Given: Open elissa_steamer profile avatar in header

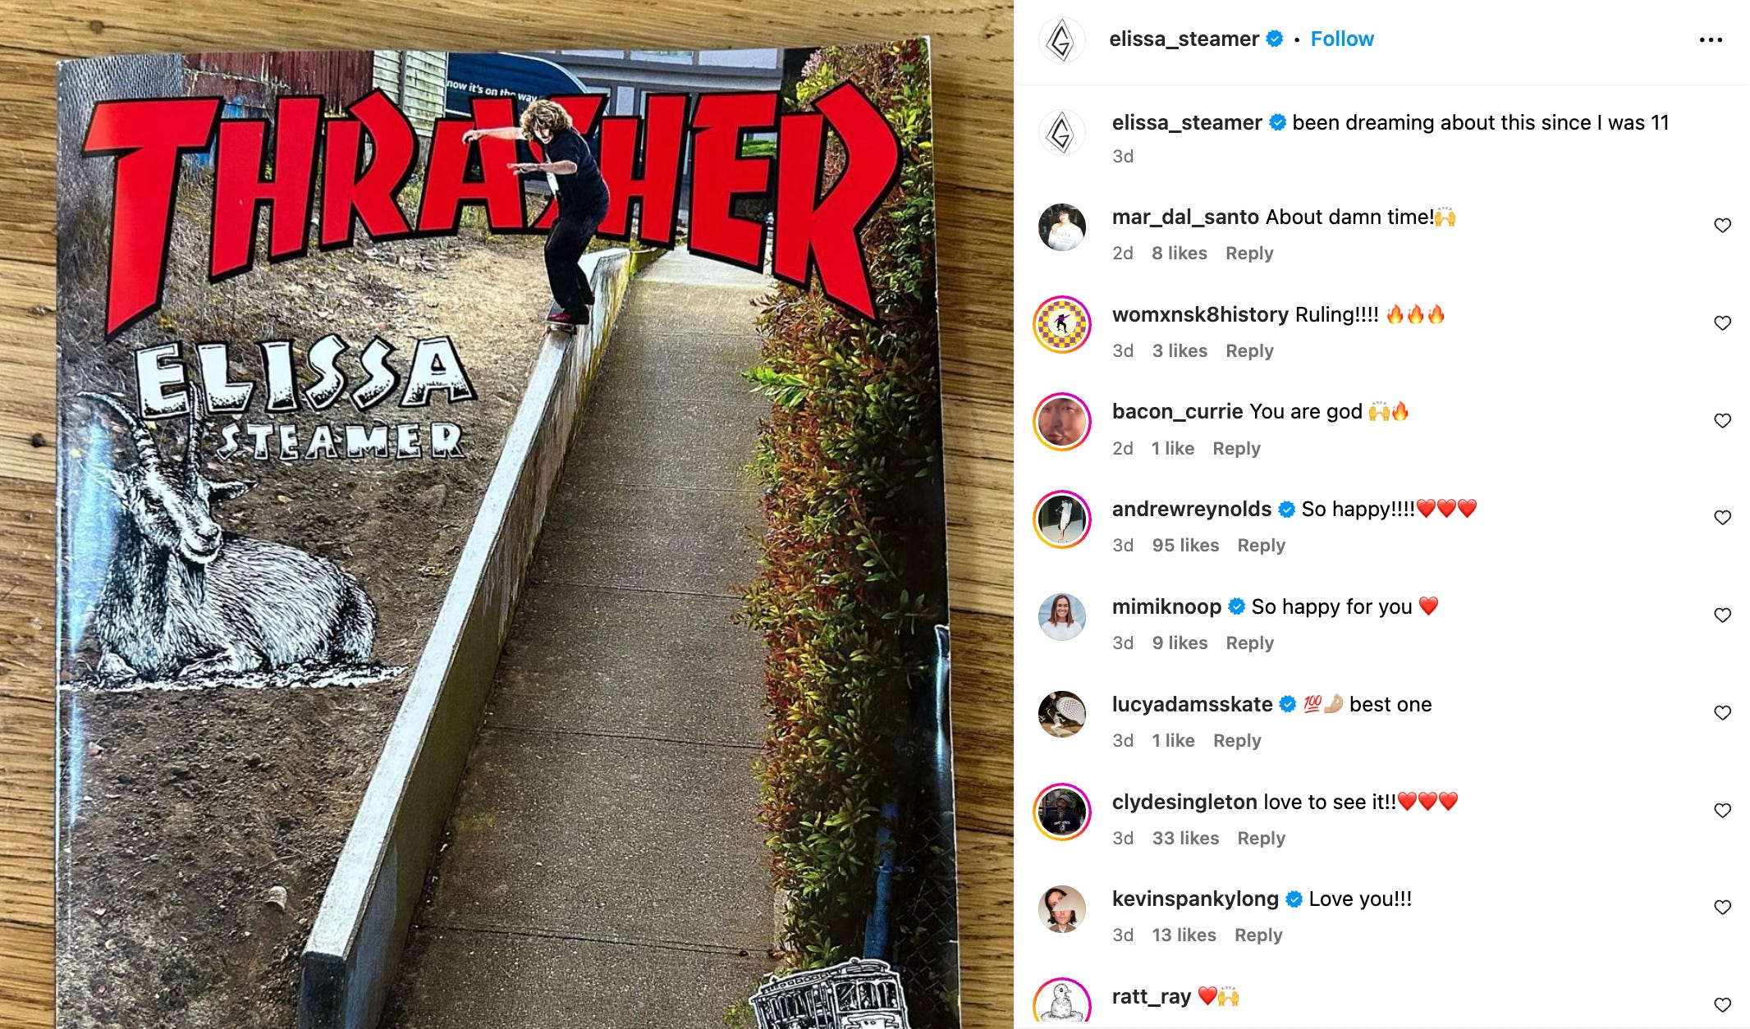Looking at the screenshot, I should pyautogui.click(x=1062, y=40).
